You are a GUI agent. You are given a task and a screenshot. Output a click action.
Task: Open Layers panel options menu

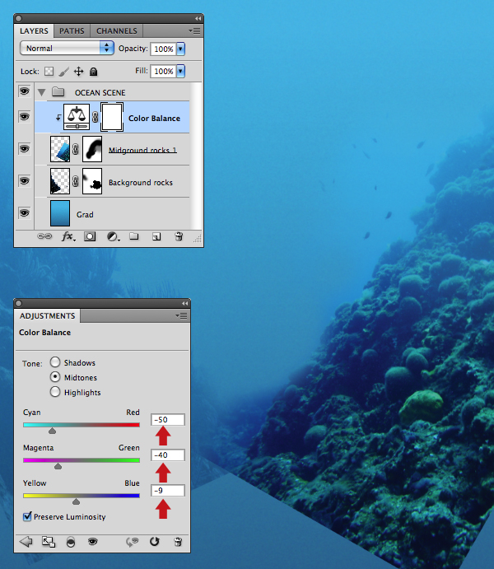tap(194, 31)
